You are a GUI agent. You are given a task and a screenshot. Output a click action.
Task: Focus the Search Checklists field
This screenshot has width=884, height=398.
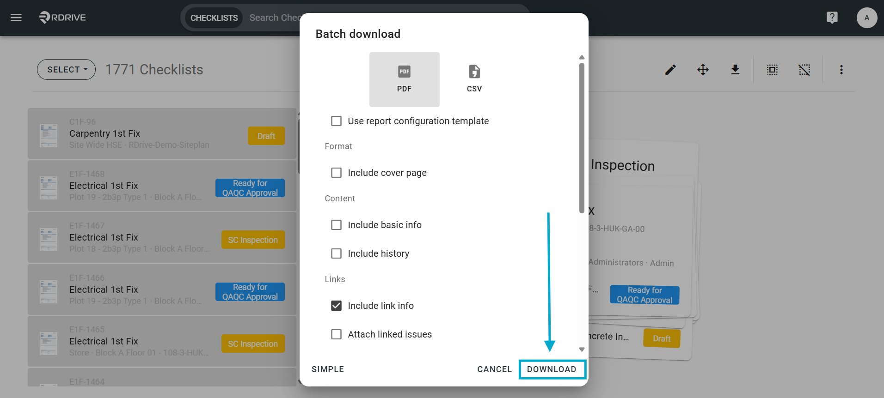[276, 18]
